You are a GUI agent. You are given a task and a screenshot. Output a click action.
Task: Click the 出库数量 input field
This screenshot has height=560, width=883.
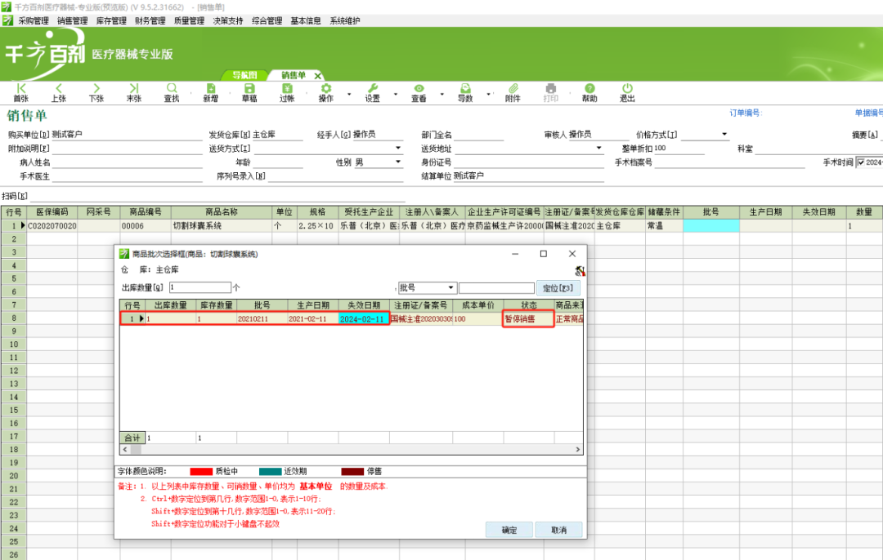pyautogui.click(x=199, y=288)
